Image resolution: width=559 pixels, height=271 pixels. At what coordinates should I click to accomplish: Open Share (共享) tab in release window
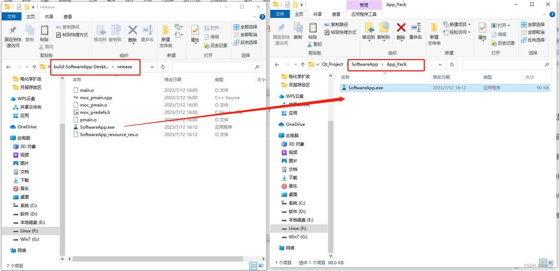coord(49,17)
